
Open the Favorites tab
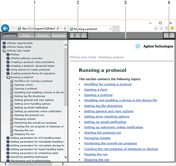coord(59,35)
